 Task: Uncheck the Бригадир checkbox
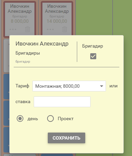pos(93,56)
